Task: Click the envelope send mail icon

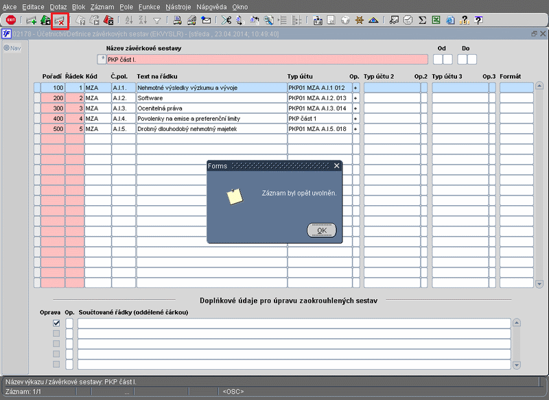Action: (206, 21)
